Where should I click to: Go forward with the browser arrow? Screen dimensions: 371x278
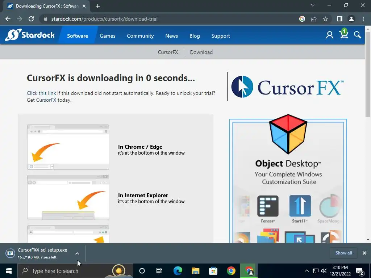[x=20, y=19]
